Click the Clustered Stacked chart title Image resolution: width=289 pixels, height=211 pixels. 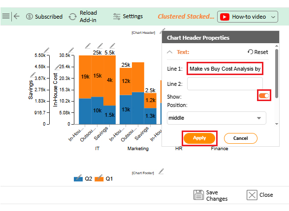(x=186, y=16)
